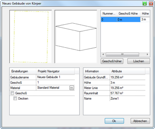Click the Standard Material value field
Viewport: 155px width, 129px height.
(53, 88)
